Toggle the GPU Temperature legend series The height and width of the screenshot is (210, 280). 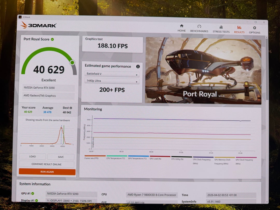click(x=138, y=157)
